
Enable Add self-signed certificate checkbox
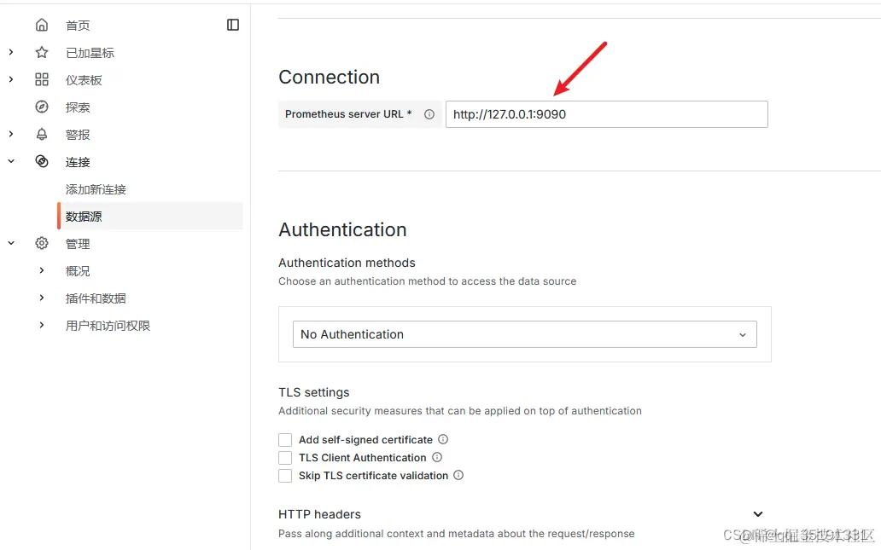tap(285, 439)
